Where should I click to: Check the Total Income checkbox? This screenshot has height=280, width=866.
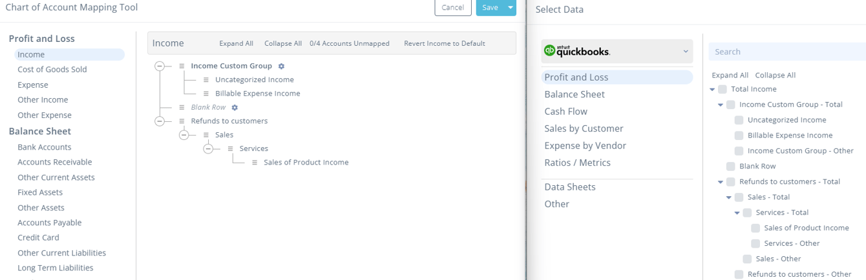coord(723,89)
